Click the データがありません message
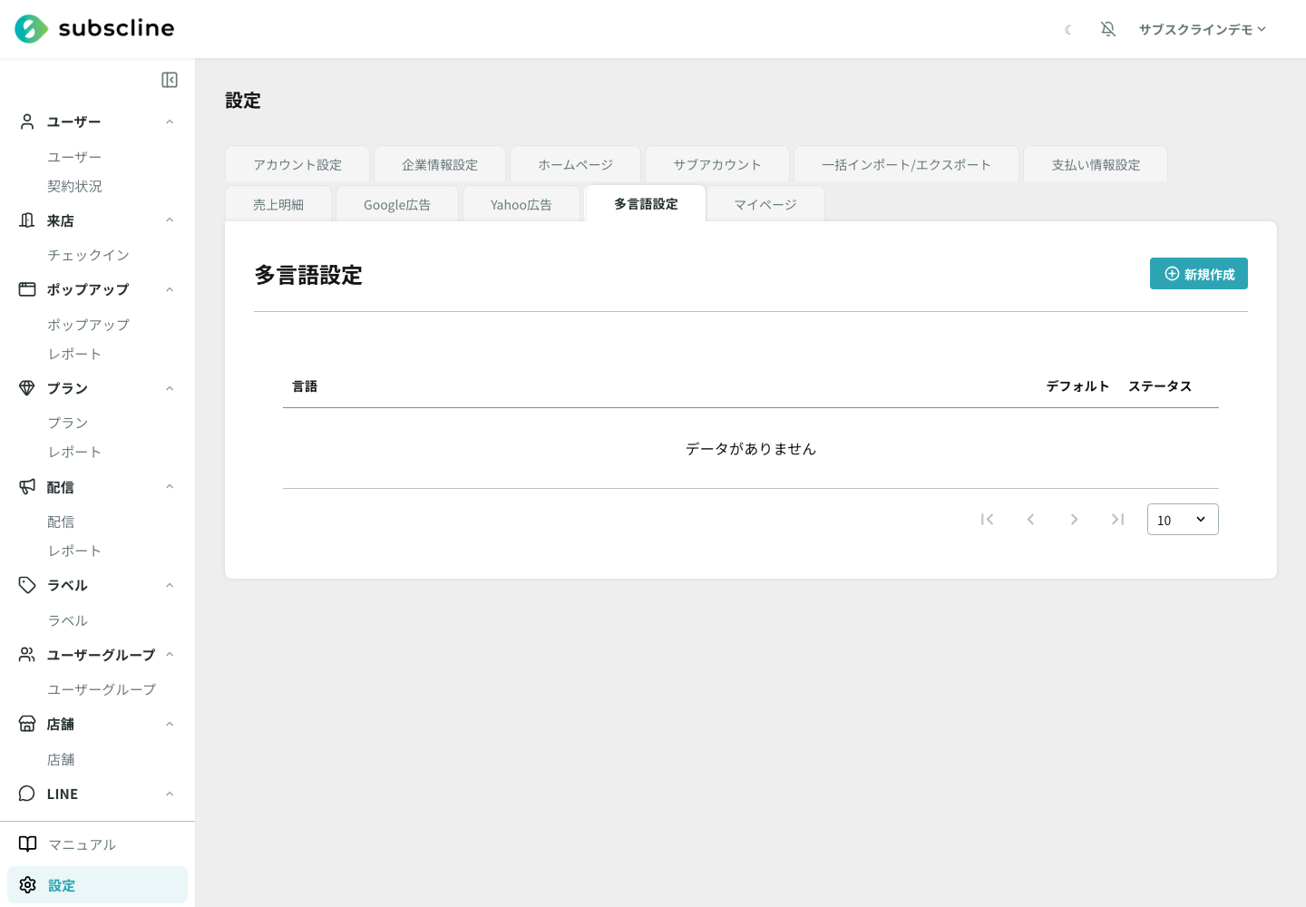 coord(751,449)
